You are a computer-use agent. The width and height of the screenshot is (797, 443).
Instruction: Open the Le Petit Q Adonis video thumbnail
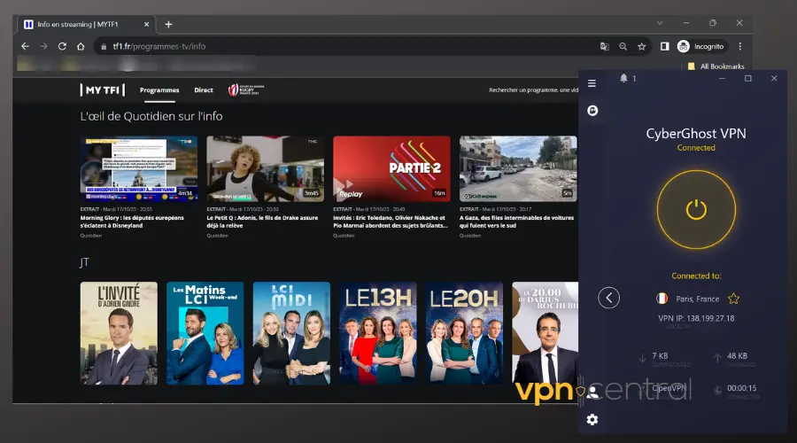tap(266, 169)
